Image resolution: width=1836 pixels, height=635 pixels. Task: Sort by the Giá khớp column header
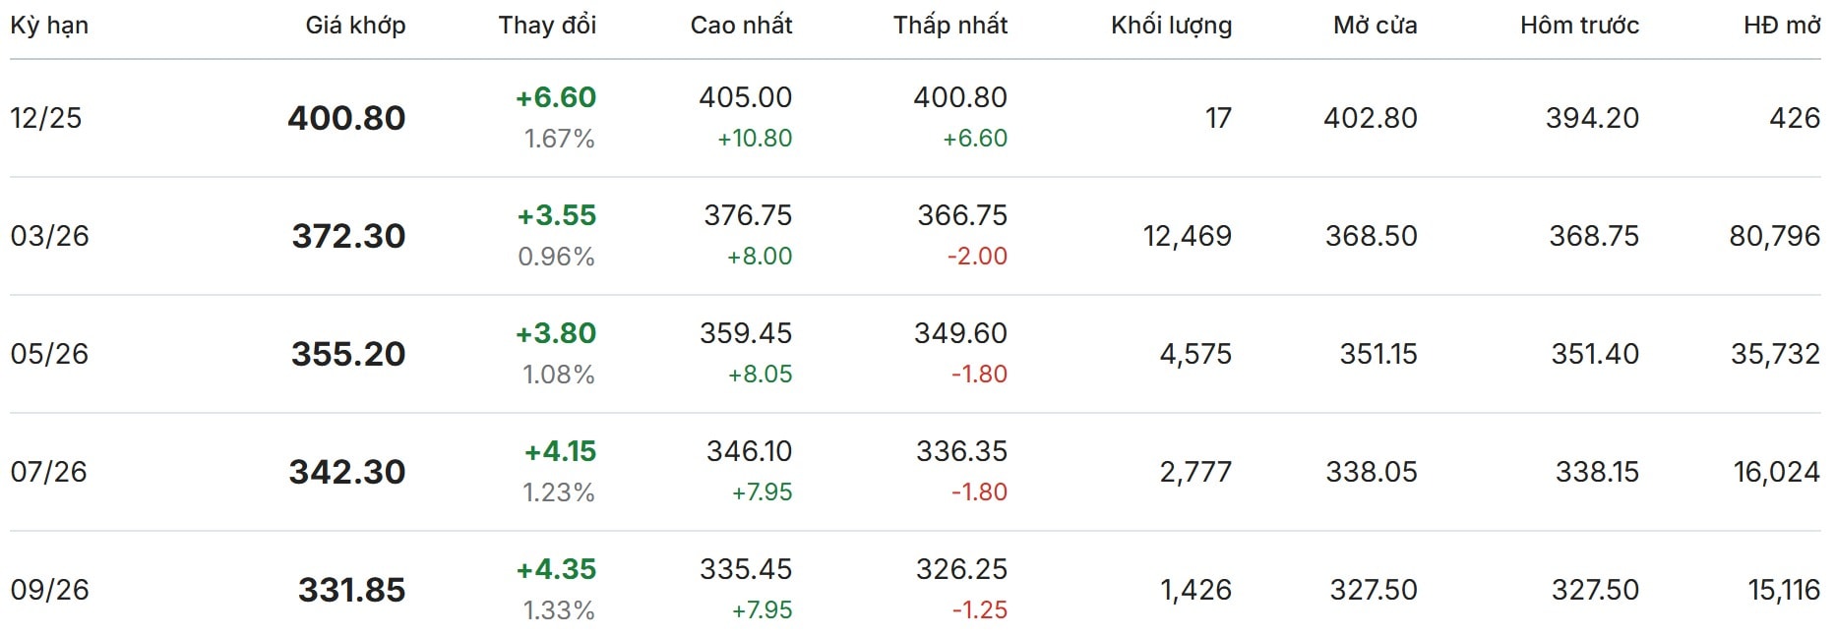tap(355, 26)
